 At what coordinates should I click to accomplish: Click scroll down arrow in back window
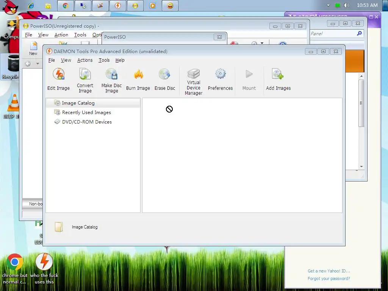click(361, 167)
